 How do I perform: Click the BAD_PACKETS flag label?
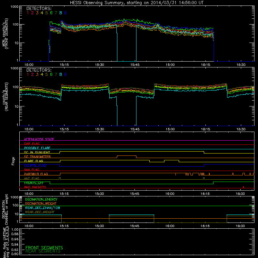(35, 187)
